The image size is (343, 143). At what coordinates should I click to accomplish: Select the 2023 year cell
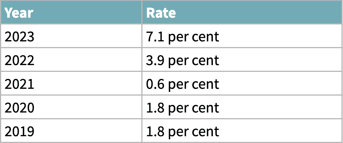coord(71,36)
